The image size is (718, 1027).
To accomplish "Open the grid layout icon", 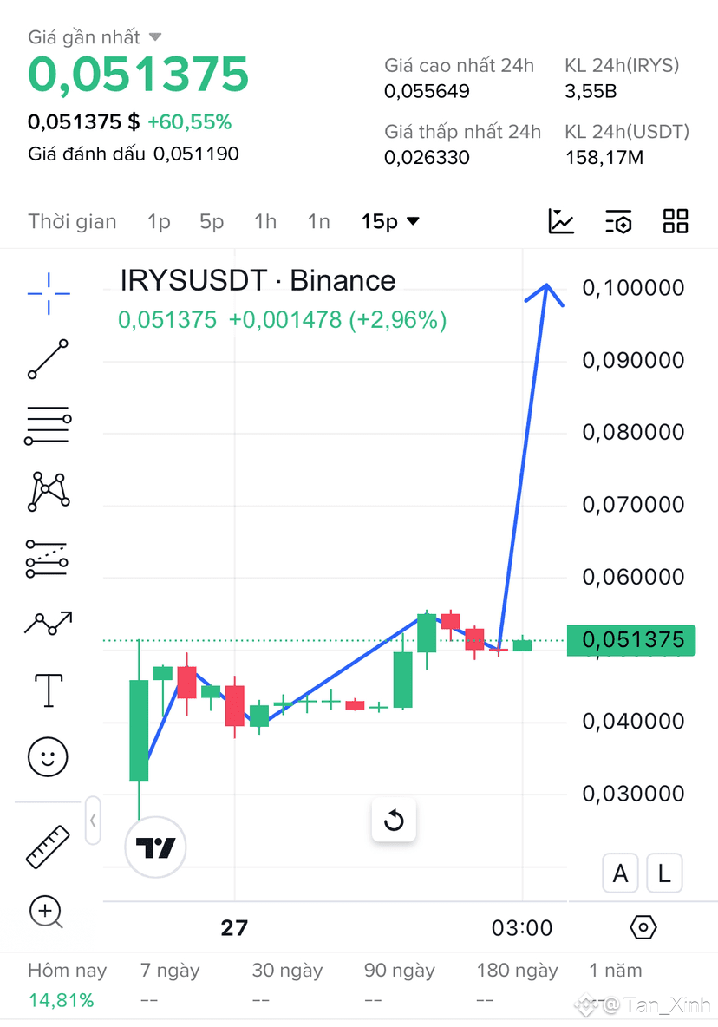I will (676, 221).
